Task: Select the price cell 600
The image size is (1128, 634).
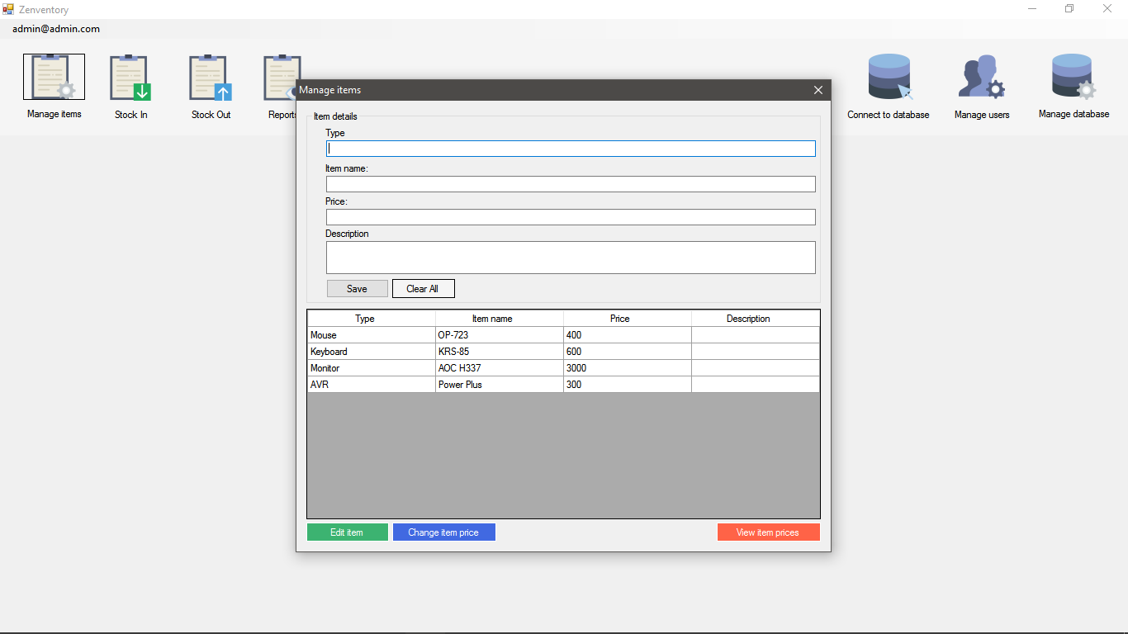Action: pyautogui.click(x=628, y=352)
